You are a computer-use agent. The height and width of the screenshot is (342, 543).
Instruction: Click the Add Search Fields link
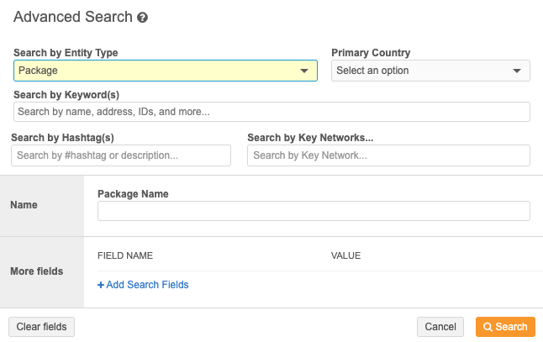pyautogui.click(x=147, y=285)
